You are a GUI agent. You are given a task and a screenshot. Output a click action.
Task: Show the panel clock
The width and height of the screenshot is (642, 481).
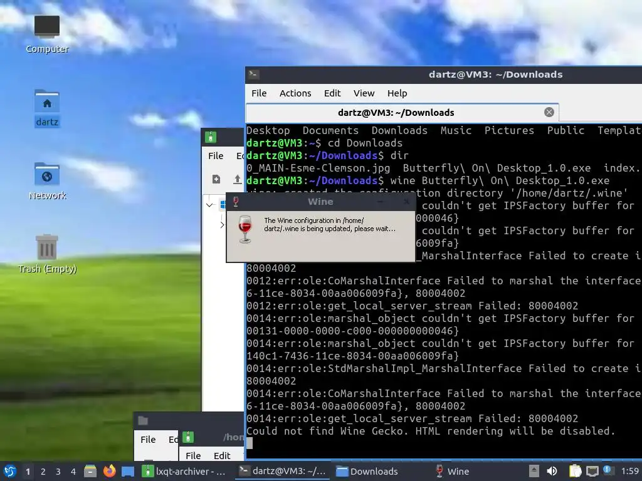click(x=630, y=471)
